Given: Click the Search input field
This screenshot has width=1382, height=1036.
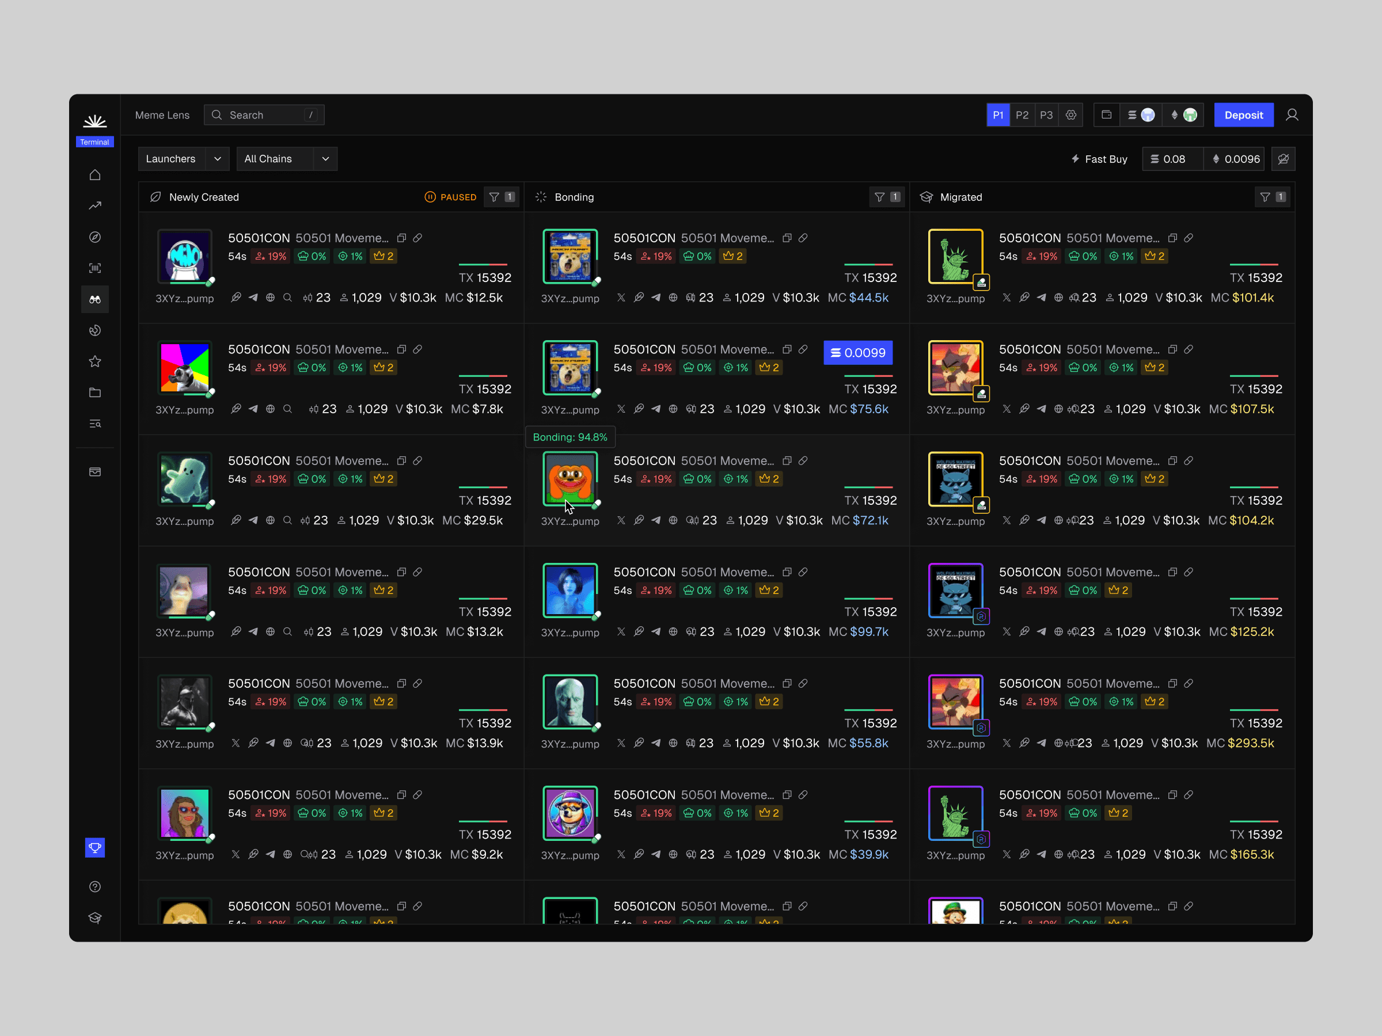Looking at the screenshot, I should [264, 115].
